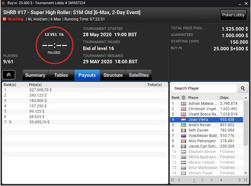The width and height of the screenshot is (251, 186).
Task: Click the red paused status icon
Action: (4, 19)
